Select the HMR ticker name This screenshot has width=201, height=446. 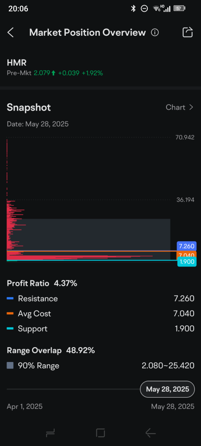17,63
